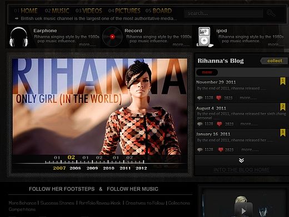Viewport: 289px width, 217px height.
Task: Click the Record heading
Action: [133, 31]
